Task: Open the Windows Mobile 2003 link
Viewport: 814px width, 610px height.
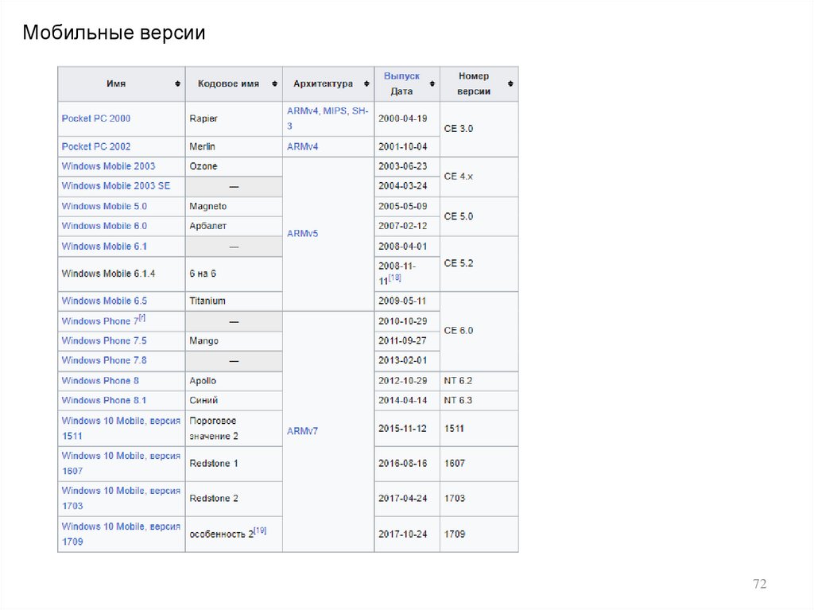Action: [108, 166]
